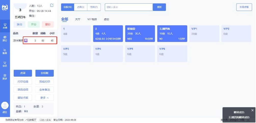Viewport: 256px width, 123px height.
Task: Open the 预订 reservation sidebar icon
Action: click(5, 39)
